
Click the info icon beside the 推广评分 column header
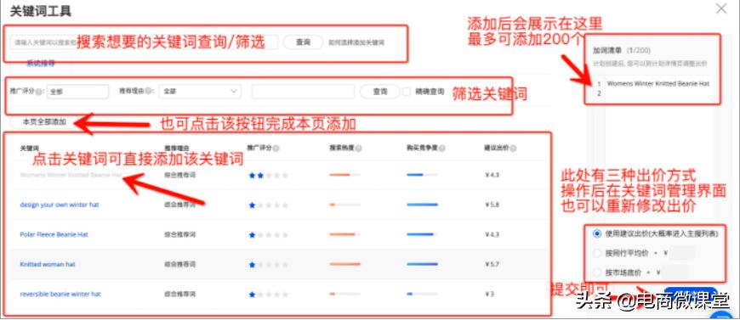point(276,148)
